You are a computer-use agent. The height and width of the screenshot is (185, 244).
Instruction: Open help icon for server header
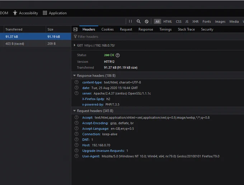(76, 93)
